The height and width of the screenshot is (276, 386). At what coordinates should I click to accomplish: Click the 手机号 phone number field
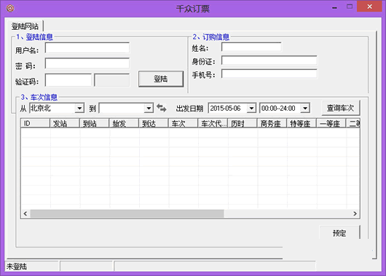point(269,74)
